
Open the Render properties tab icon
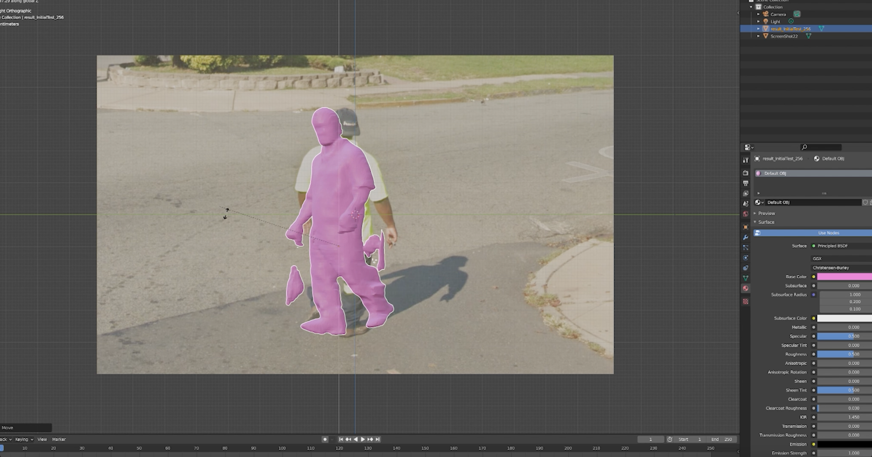click(745, 173)
